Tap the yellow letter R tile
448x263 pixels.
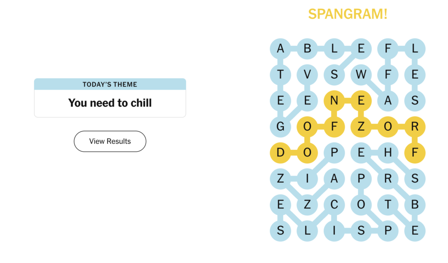tap(415, 127)
